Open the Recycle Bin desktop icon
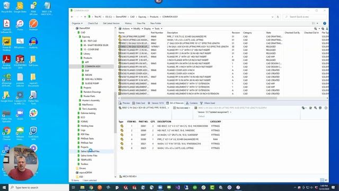This screenshot has width=339, height=191. [x=7, y=7]
